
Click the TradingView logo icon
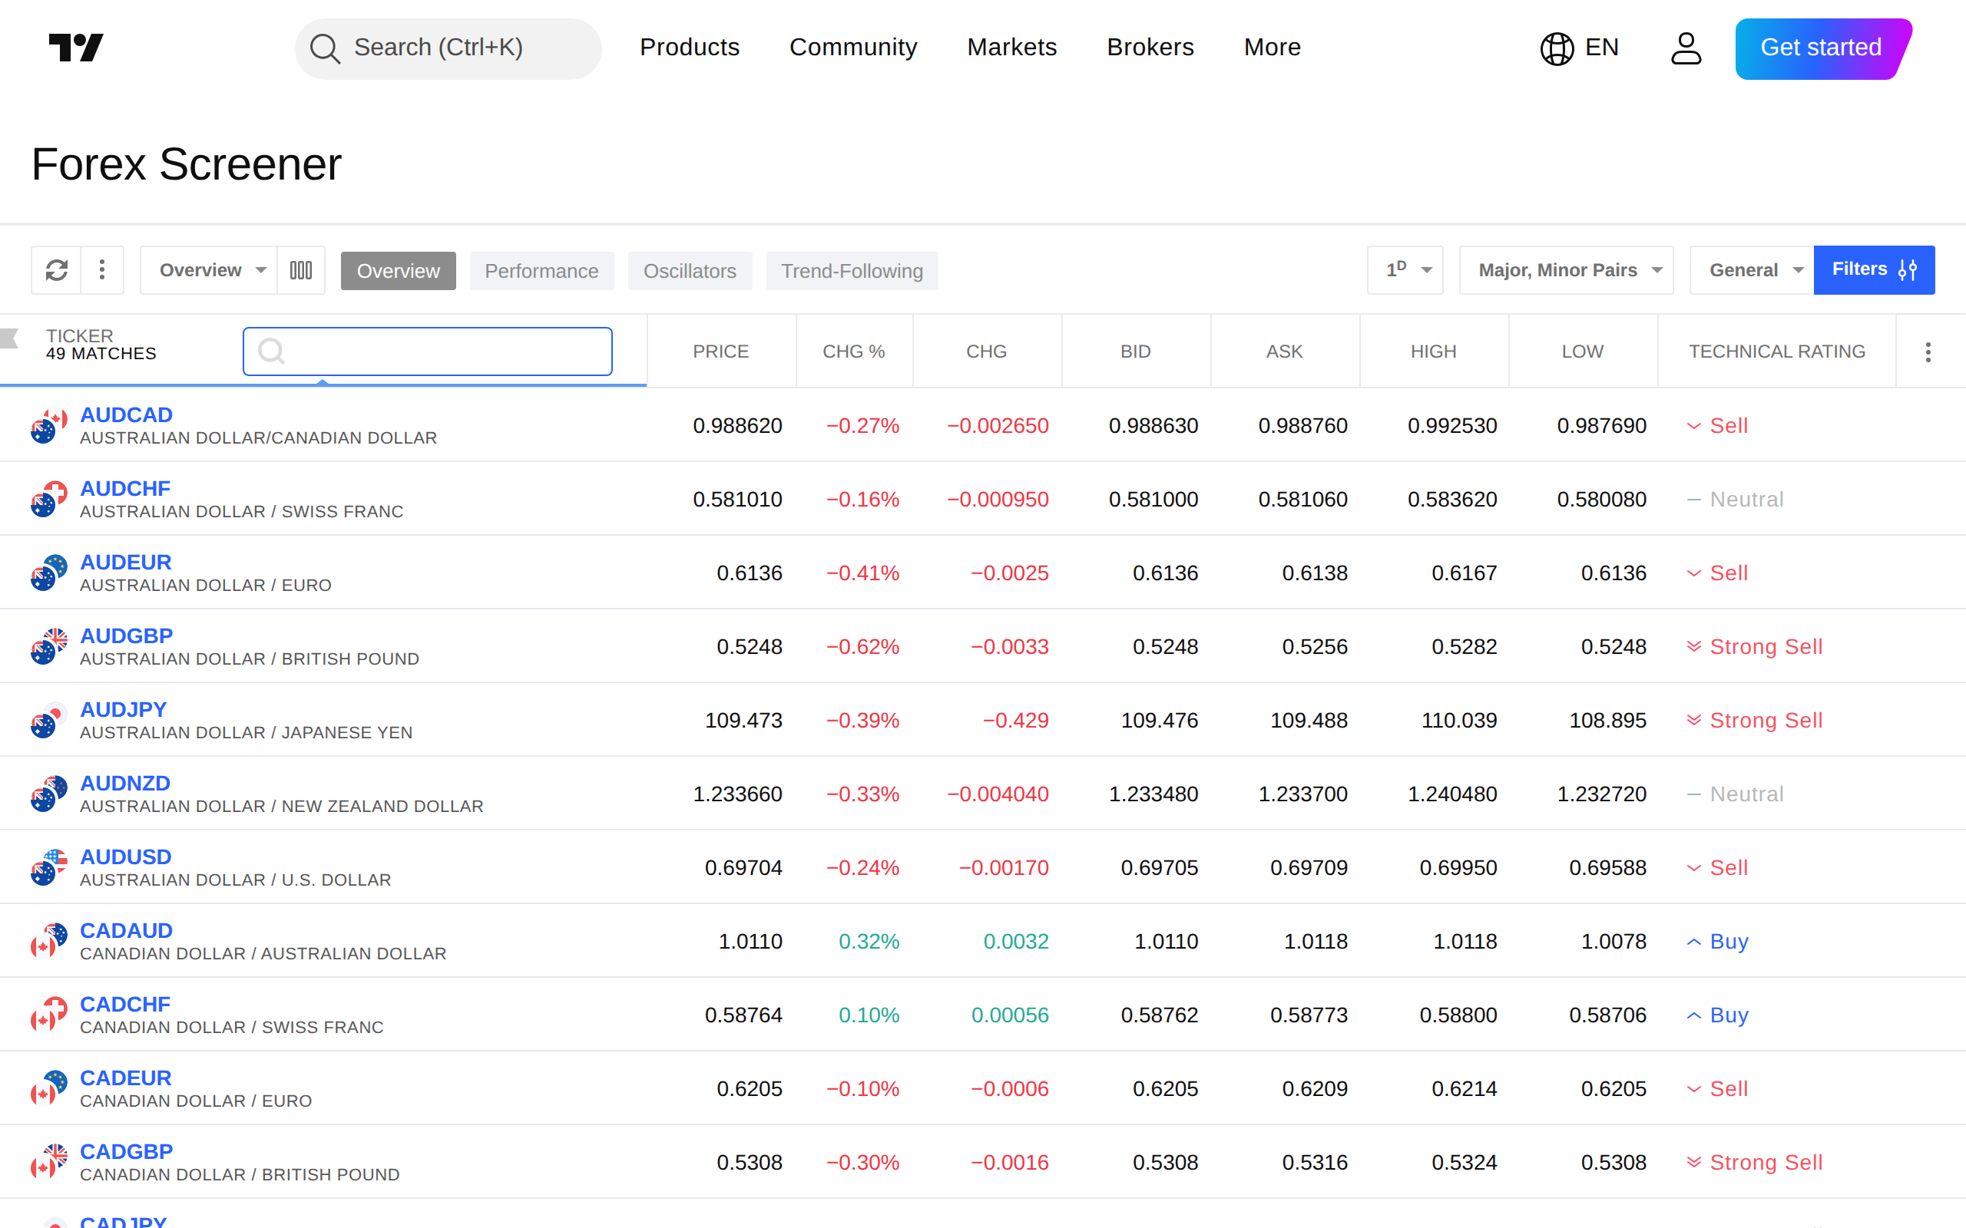pyautogui.click(x=76, y=47)
